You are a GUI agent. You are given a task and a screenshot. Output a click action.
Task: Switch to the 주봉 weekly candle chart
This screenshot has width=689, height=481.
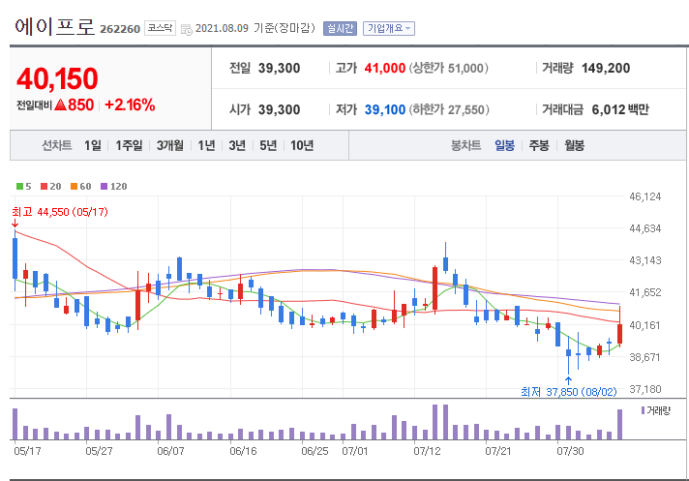click(539, 145)
